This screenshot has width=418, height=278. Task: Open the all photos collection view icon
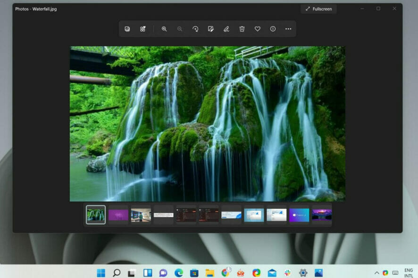[x=127, y=29]
